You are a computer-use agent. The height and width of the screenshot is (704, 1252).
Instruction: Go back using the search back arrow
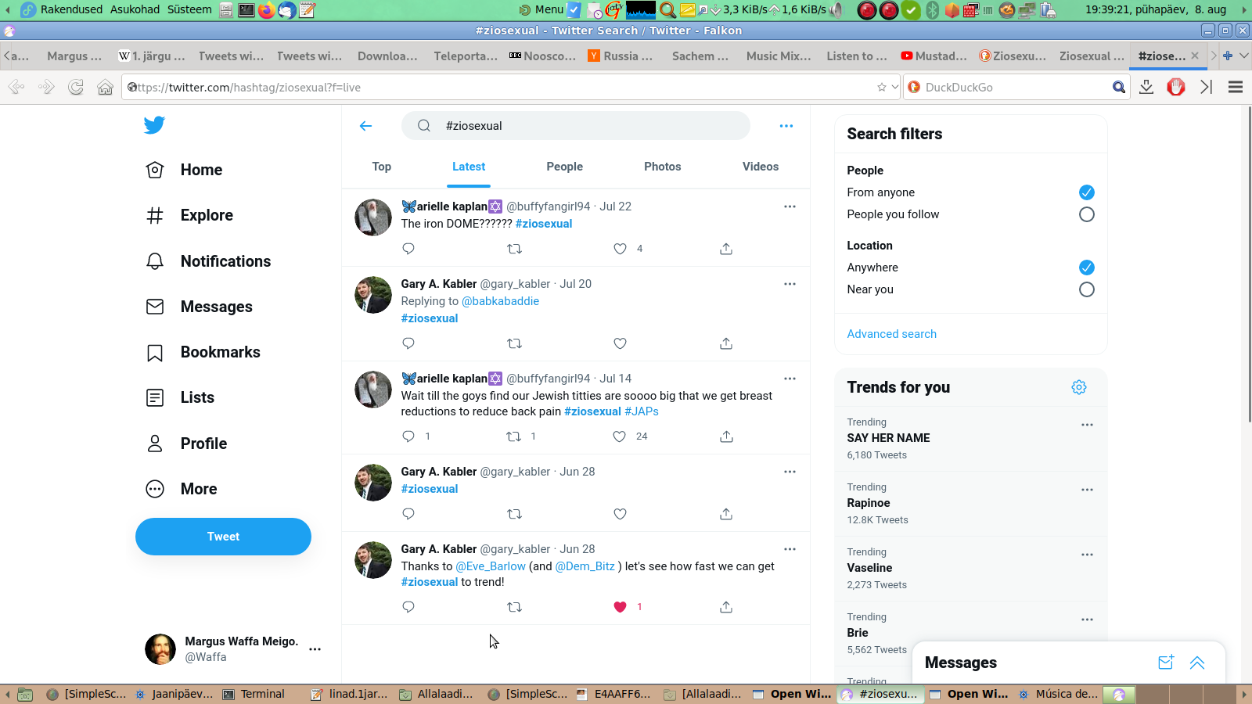365,126
